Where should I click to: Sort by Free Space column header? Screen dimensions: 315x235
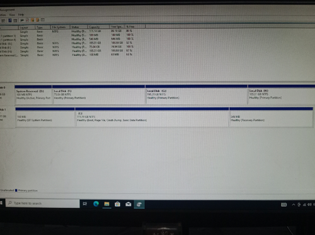pos(117,26)
